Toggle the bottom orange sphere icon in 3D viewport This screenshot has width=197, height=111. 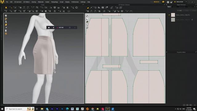(6, 34)
